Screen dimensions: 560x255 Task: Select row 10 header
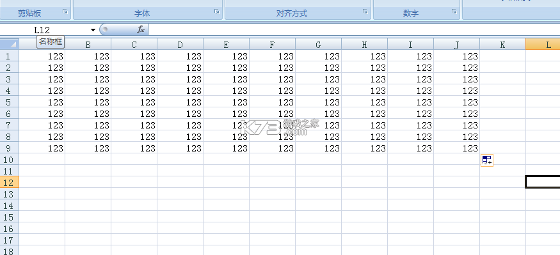[x=10, y=159]
